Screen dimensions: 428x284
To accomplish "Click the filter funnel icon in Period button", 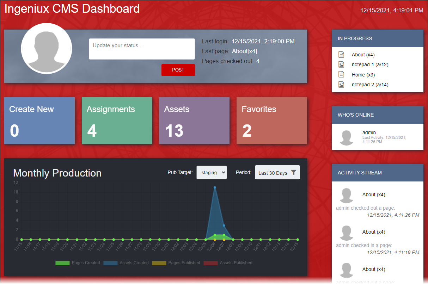I will pos(293,173).
